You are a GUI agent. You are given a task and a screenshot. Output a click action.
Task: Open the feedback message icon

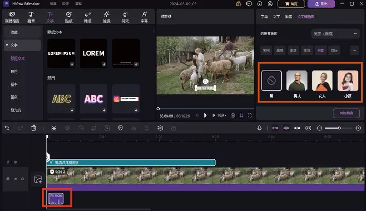pyautogui.click(x=249, y=4)
